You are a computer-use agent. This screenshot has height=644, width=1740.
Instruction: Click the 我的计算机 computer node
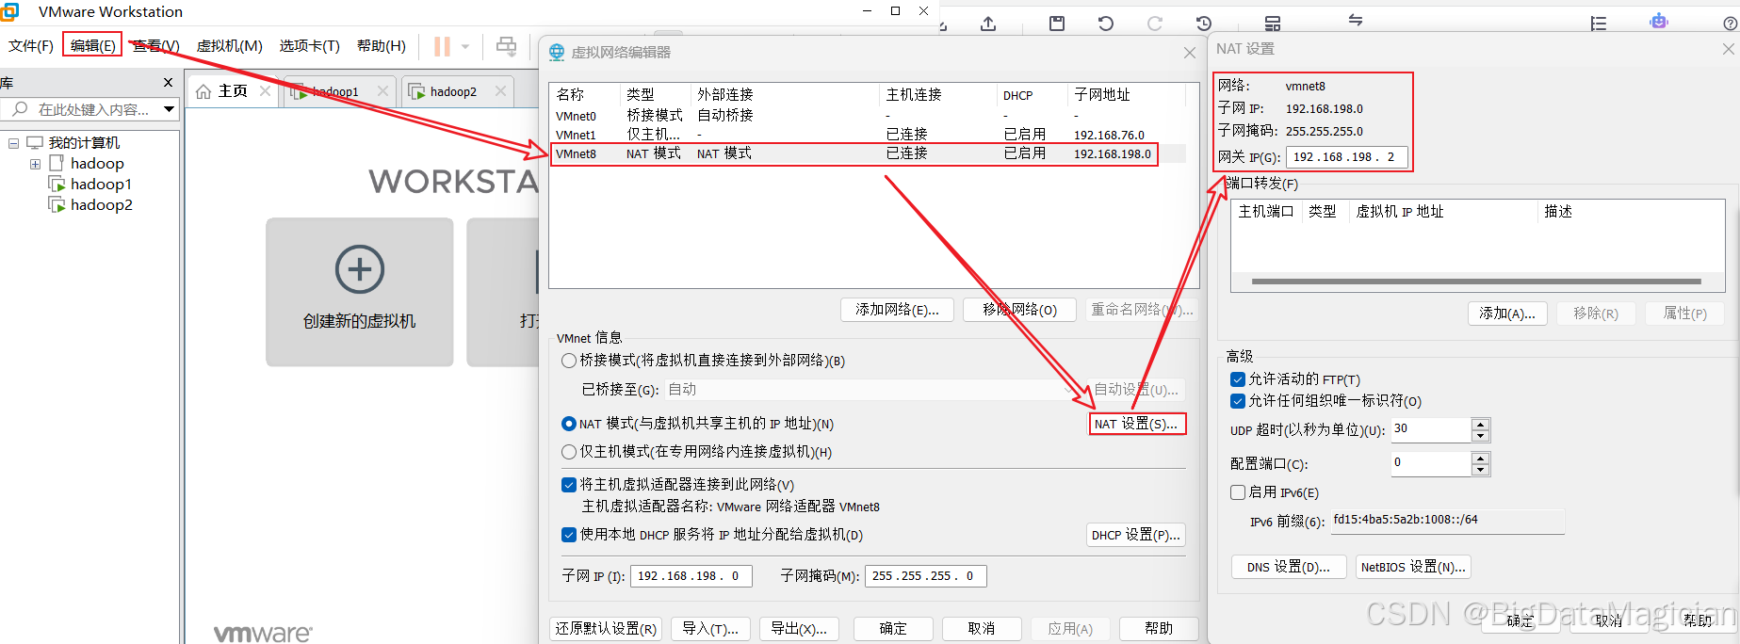(73, 142)
